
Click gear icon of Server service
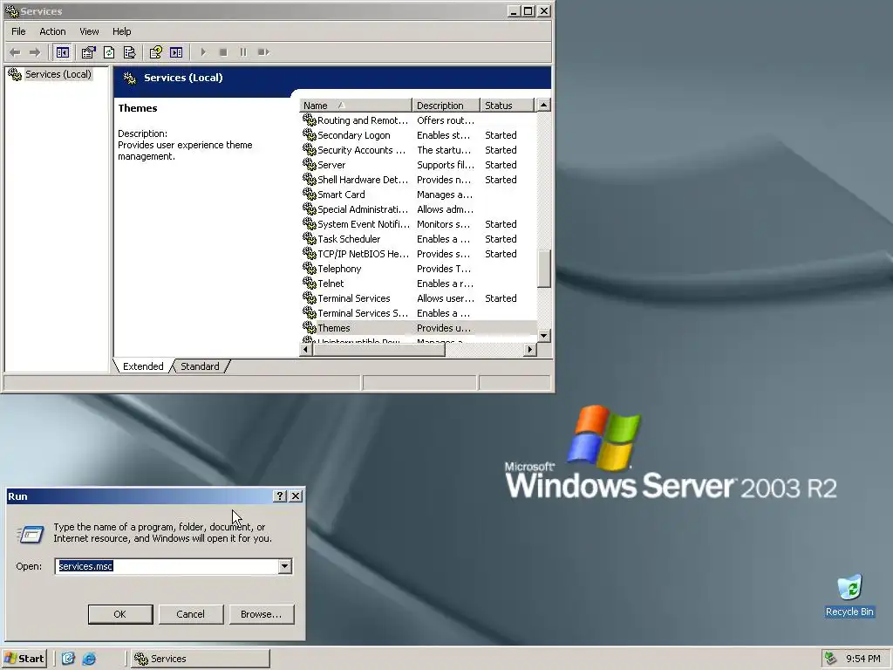click(310, 165)
